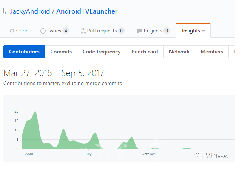Screen dimensions: 245x171
Task: Click the repository book icon
Action: click(6, 11)
